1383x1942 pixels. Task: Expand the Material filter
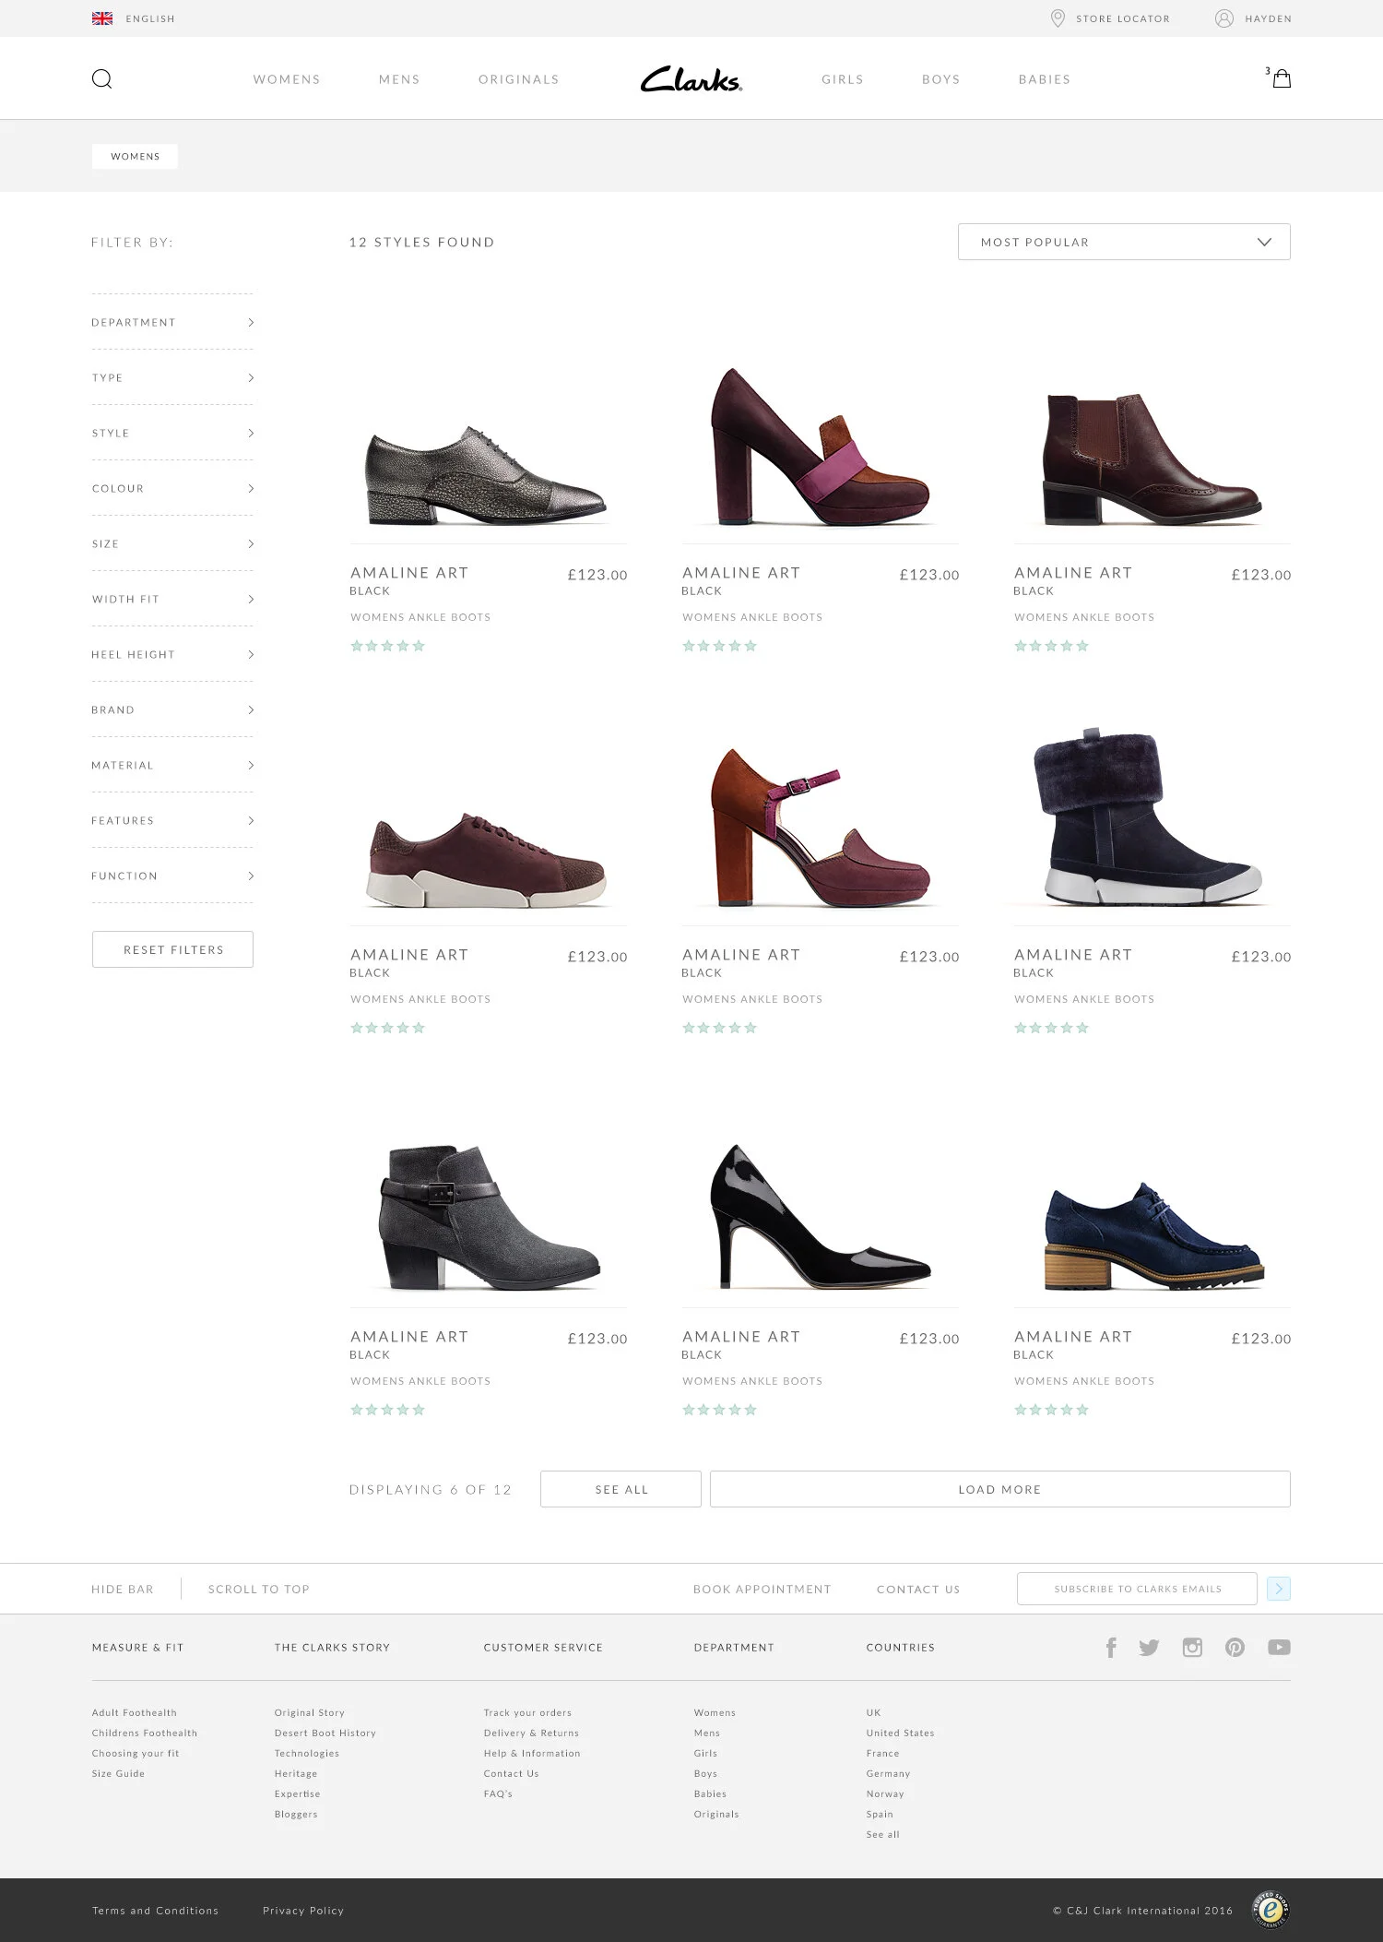172,765
